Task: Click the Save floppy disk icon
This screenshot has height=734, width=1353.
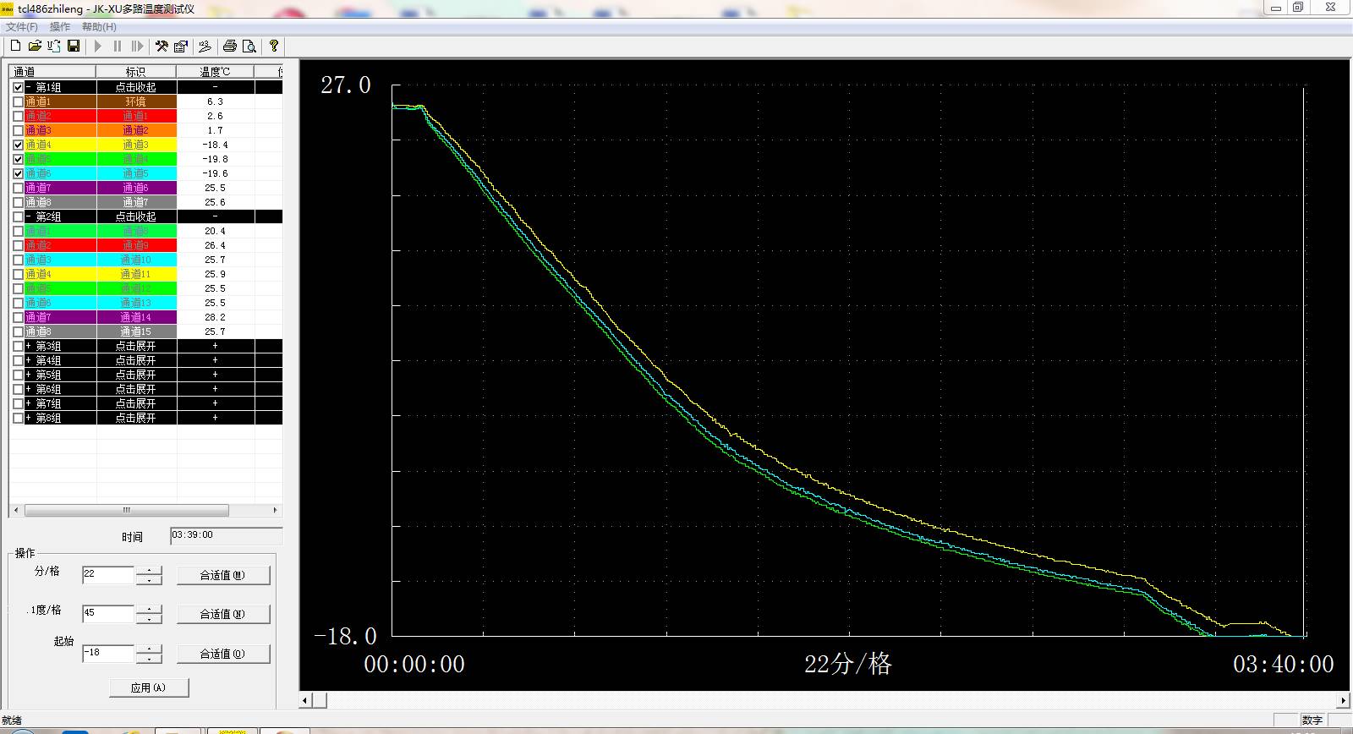Action: pos(74,47)
